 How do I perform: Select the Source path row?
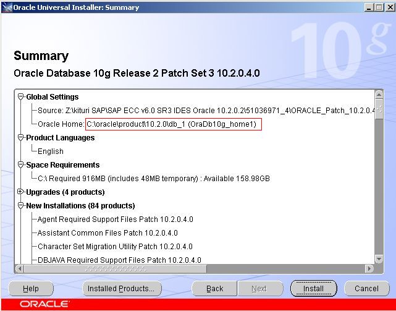[x=206, y=111]
